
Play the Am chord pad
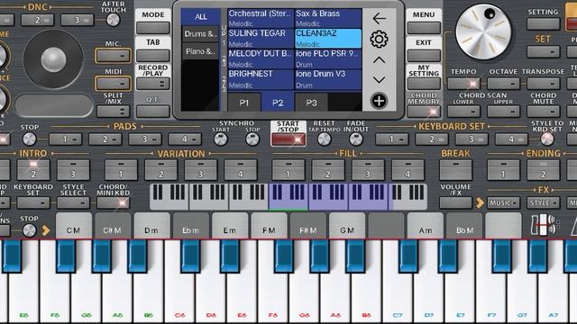point(426,225)
